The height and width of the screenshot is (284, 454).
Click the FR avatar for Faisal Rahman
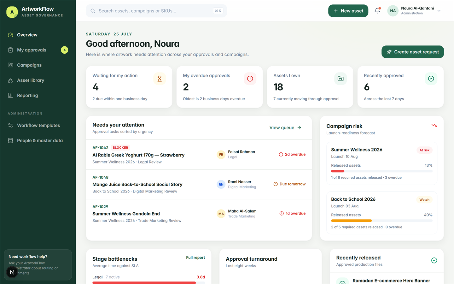click(x=221, y=155)
